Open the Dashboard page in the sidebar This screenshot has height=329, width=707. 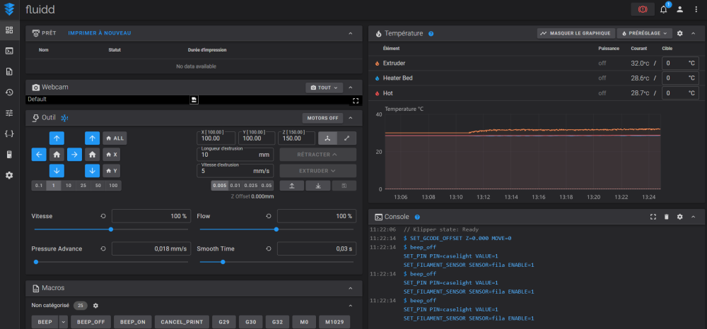pos(9,30)
